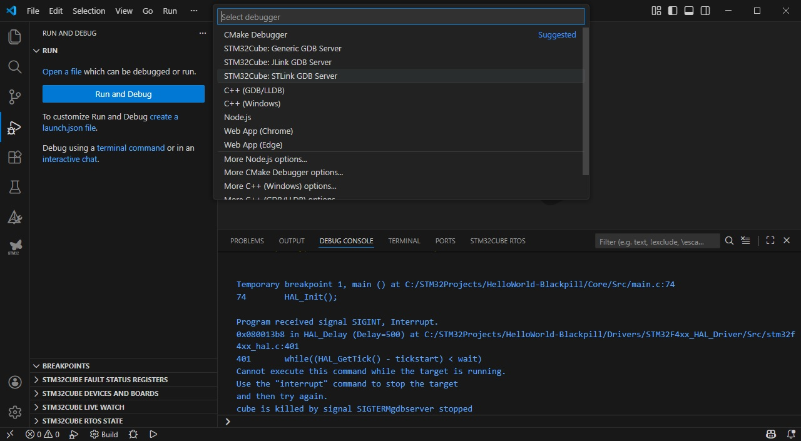Toggle word wrap/list view in debug console
Image resolution: width=801 pixels, height=441 pixels.
(745, 240)
